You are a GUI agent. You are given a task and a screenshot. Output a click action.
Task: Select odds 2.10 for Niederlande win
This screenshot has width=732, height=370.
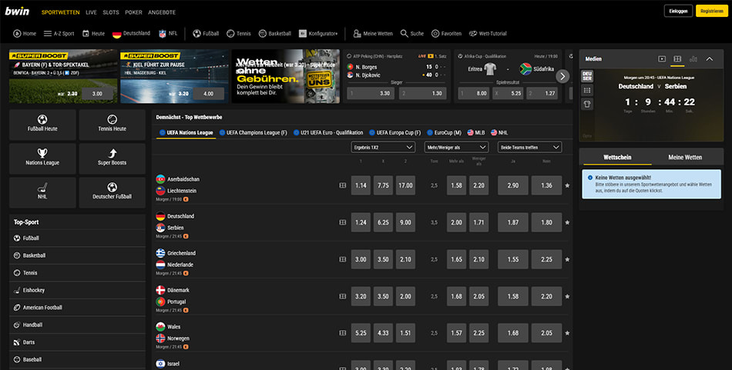[x=405, y=259]
